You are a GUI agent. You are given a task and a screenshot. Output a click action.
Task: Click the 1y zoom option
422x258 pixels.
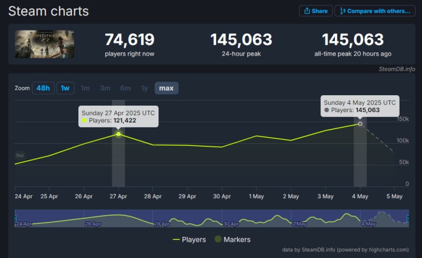tap(144, 88)
